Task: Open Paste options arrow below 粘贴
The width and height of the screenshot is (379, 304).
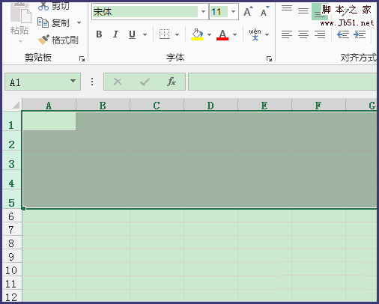Action: point(20,41)
